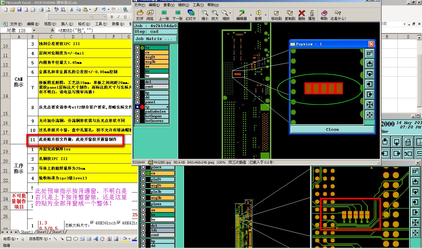Click Close button in Popview window
This screenshot has width=422, height=249.
pos(332,129)
